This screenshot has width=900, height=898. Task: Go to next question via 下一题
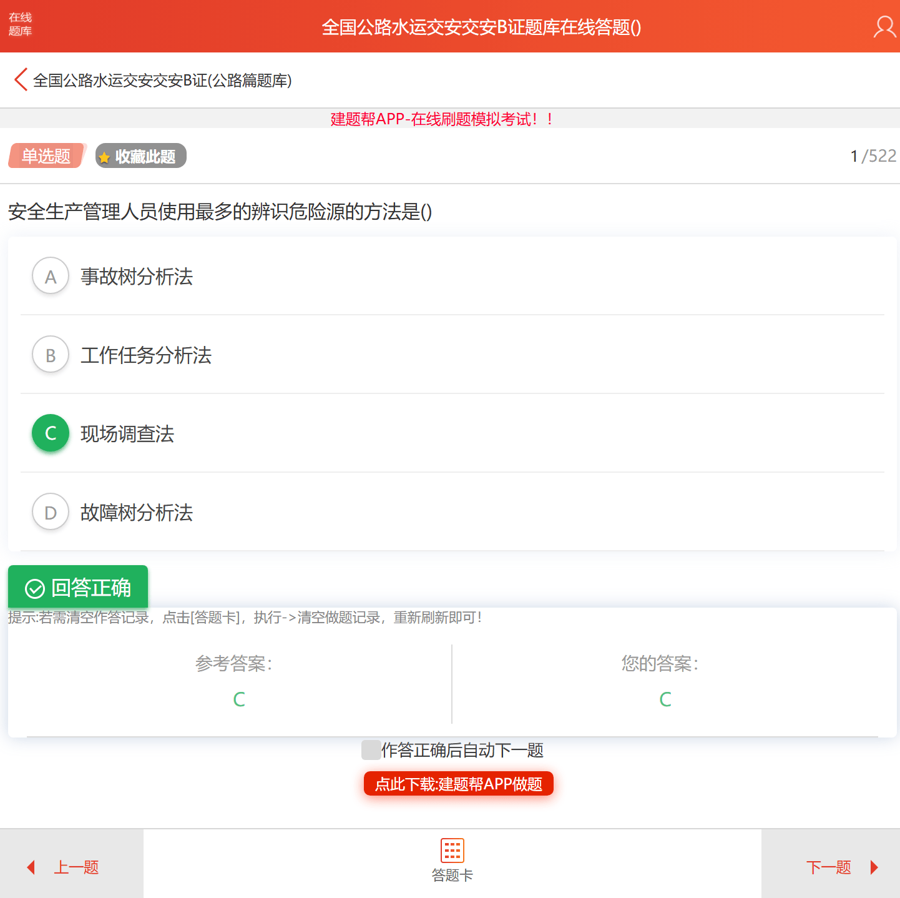coord(829,867)
